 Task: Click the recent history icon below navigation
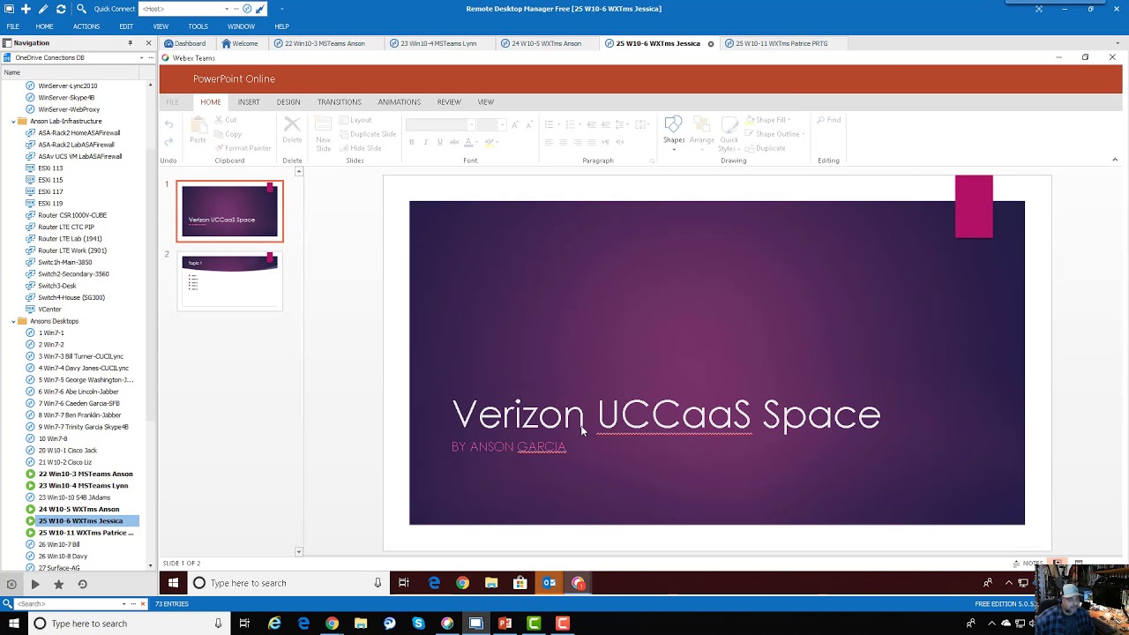point(82,584)
